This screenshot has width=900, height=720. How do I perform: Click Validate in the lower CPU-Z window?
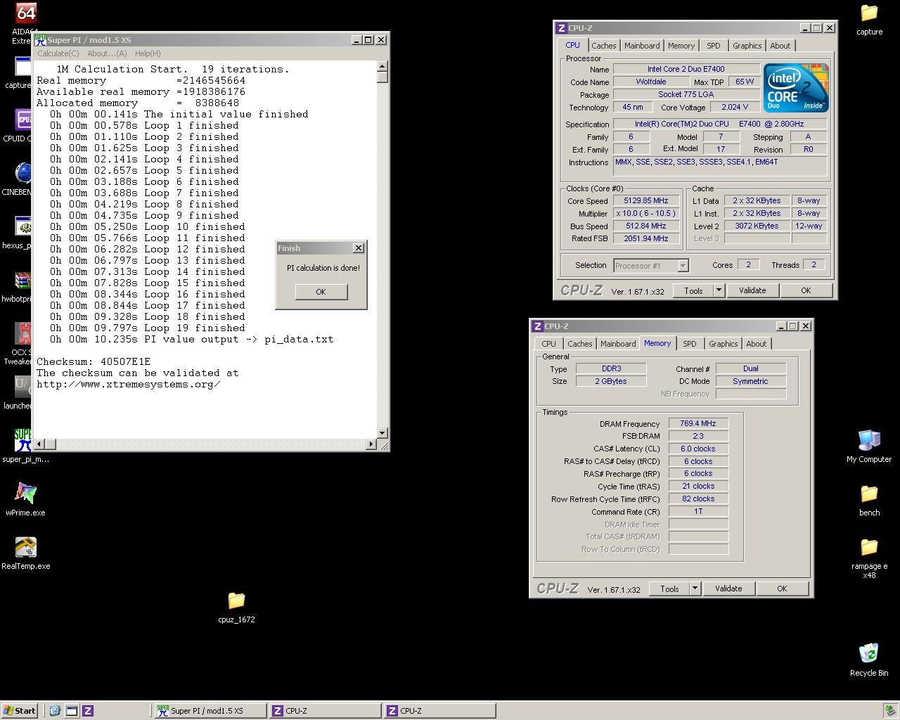tap(728, 589)
